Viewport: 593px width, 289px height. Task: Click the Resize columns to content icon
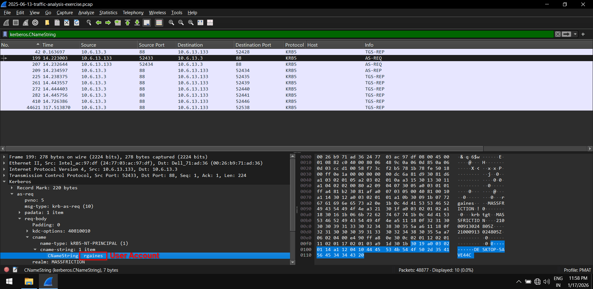tap(210, 23)
